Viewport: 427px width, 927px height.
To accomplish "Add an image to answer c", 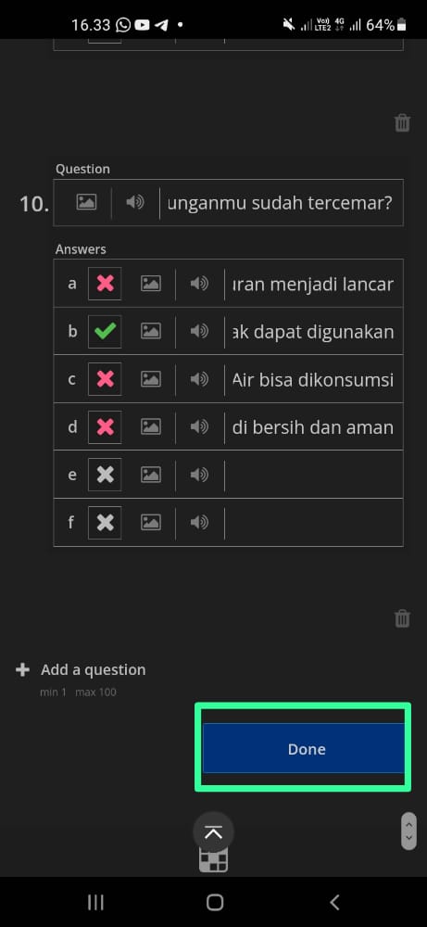I will point(151,379).
